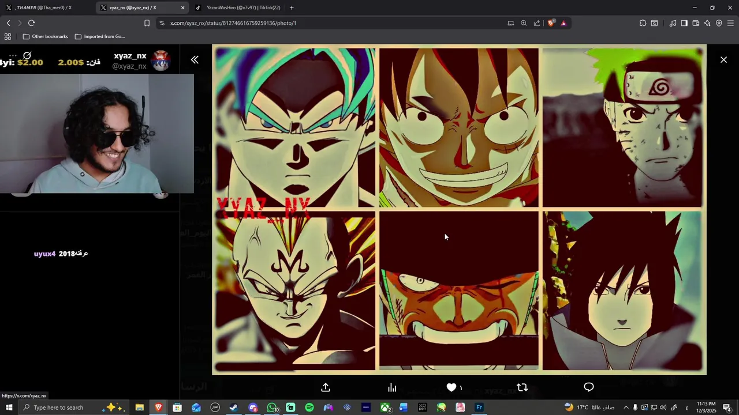This screenshot has height=415, width=739.
Task: Open the Windows Start menu
Action: 9,408
